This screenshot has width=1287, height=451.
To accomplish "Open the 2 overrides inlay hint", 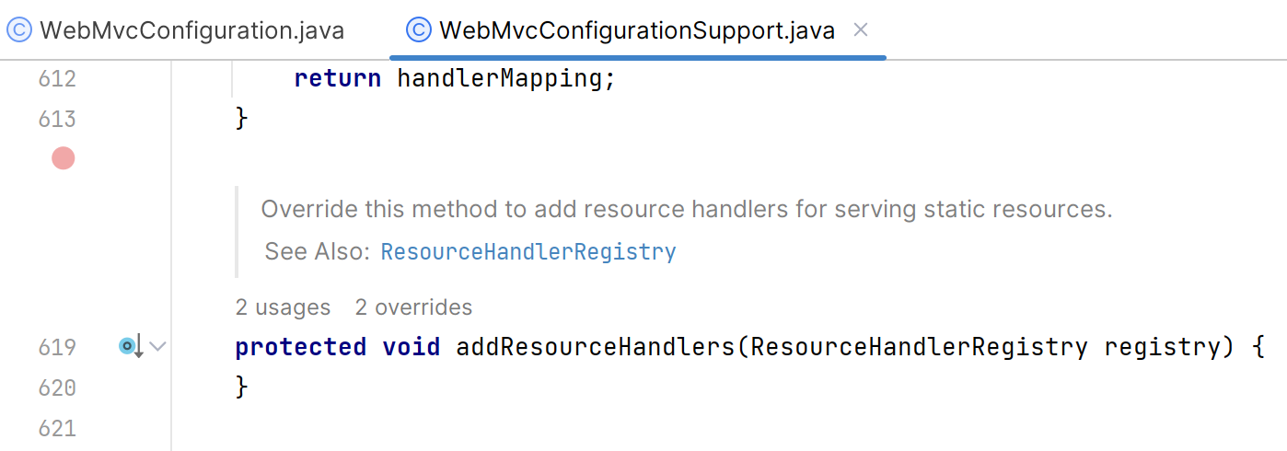I will (413, 306).
